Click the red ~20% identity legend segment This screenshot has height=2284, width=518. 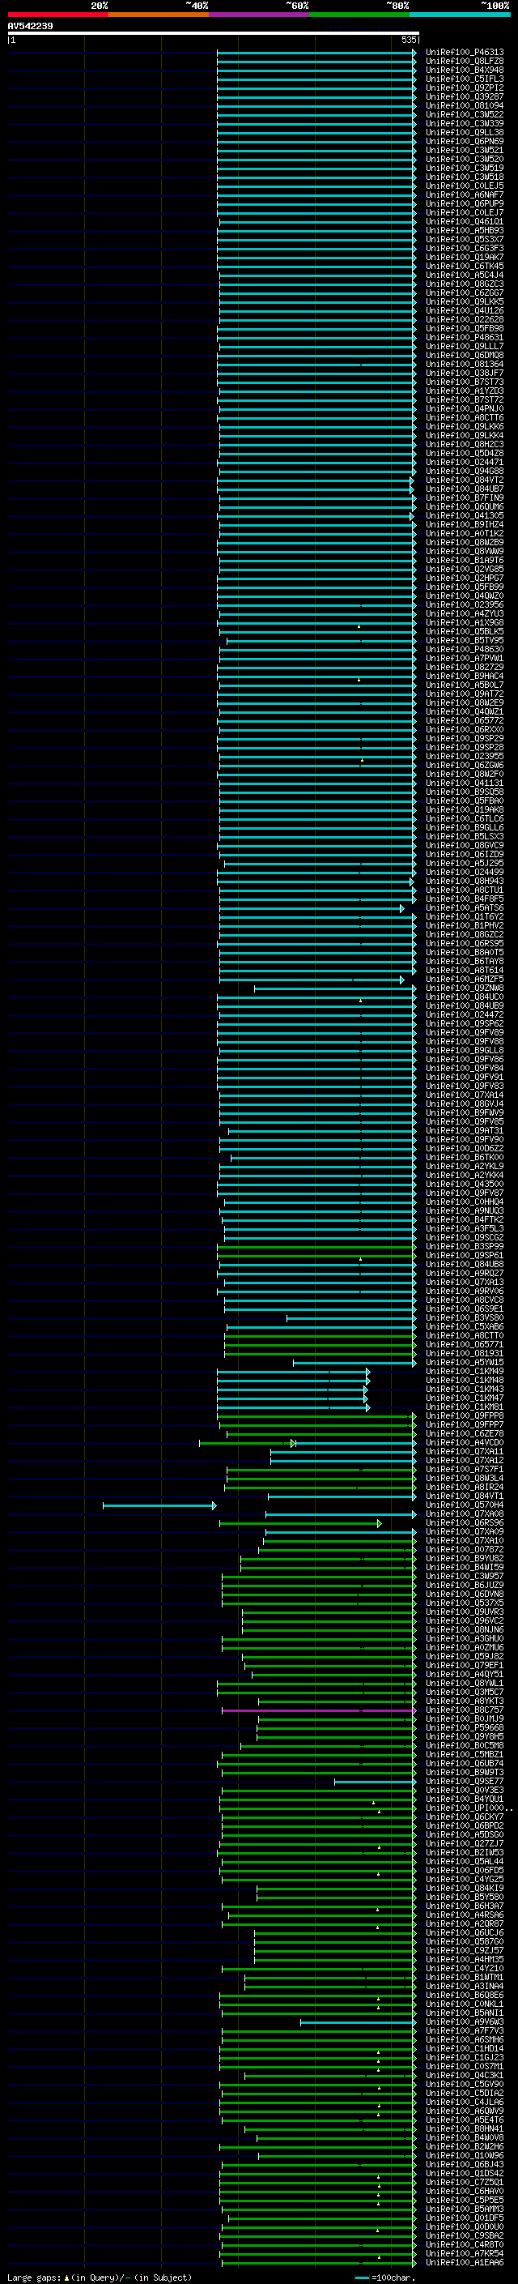point(57,15)
